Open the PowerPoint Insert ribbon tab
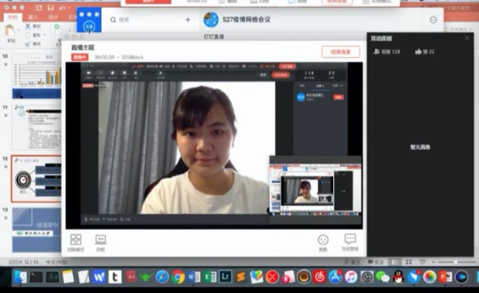Image resolution: width=479 pixels, height=293 pixels. [33, 17]
